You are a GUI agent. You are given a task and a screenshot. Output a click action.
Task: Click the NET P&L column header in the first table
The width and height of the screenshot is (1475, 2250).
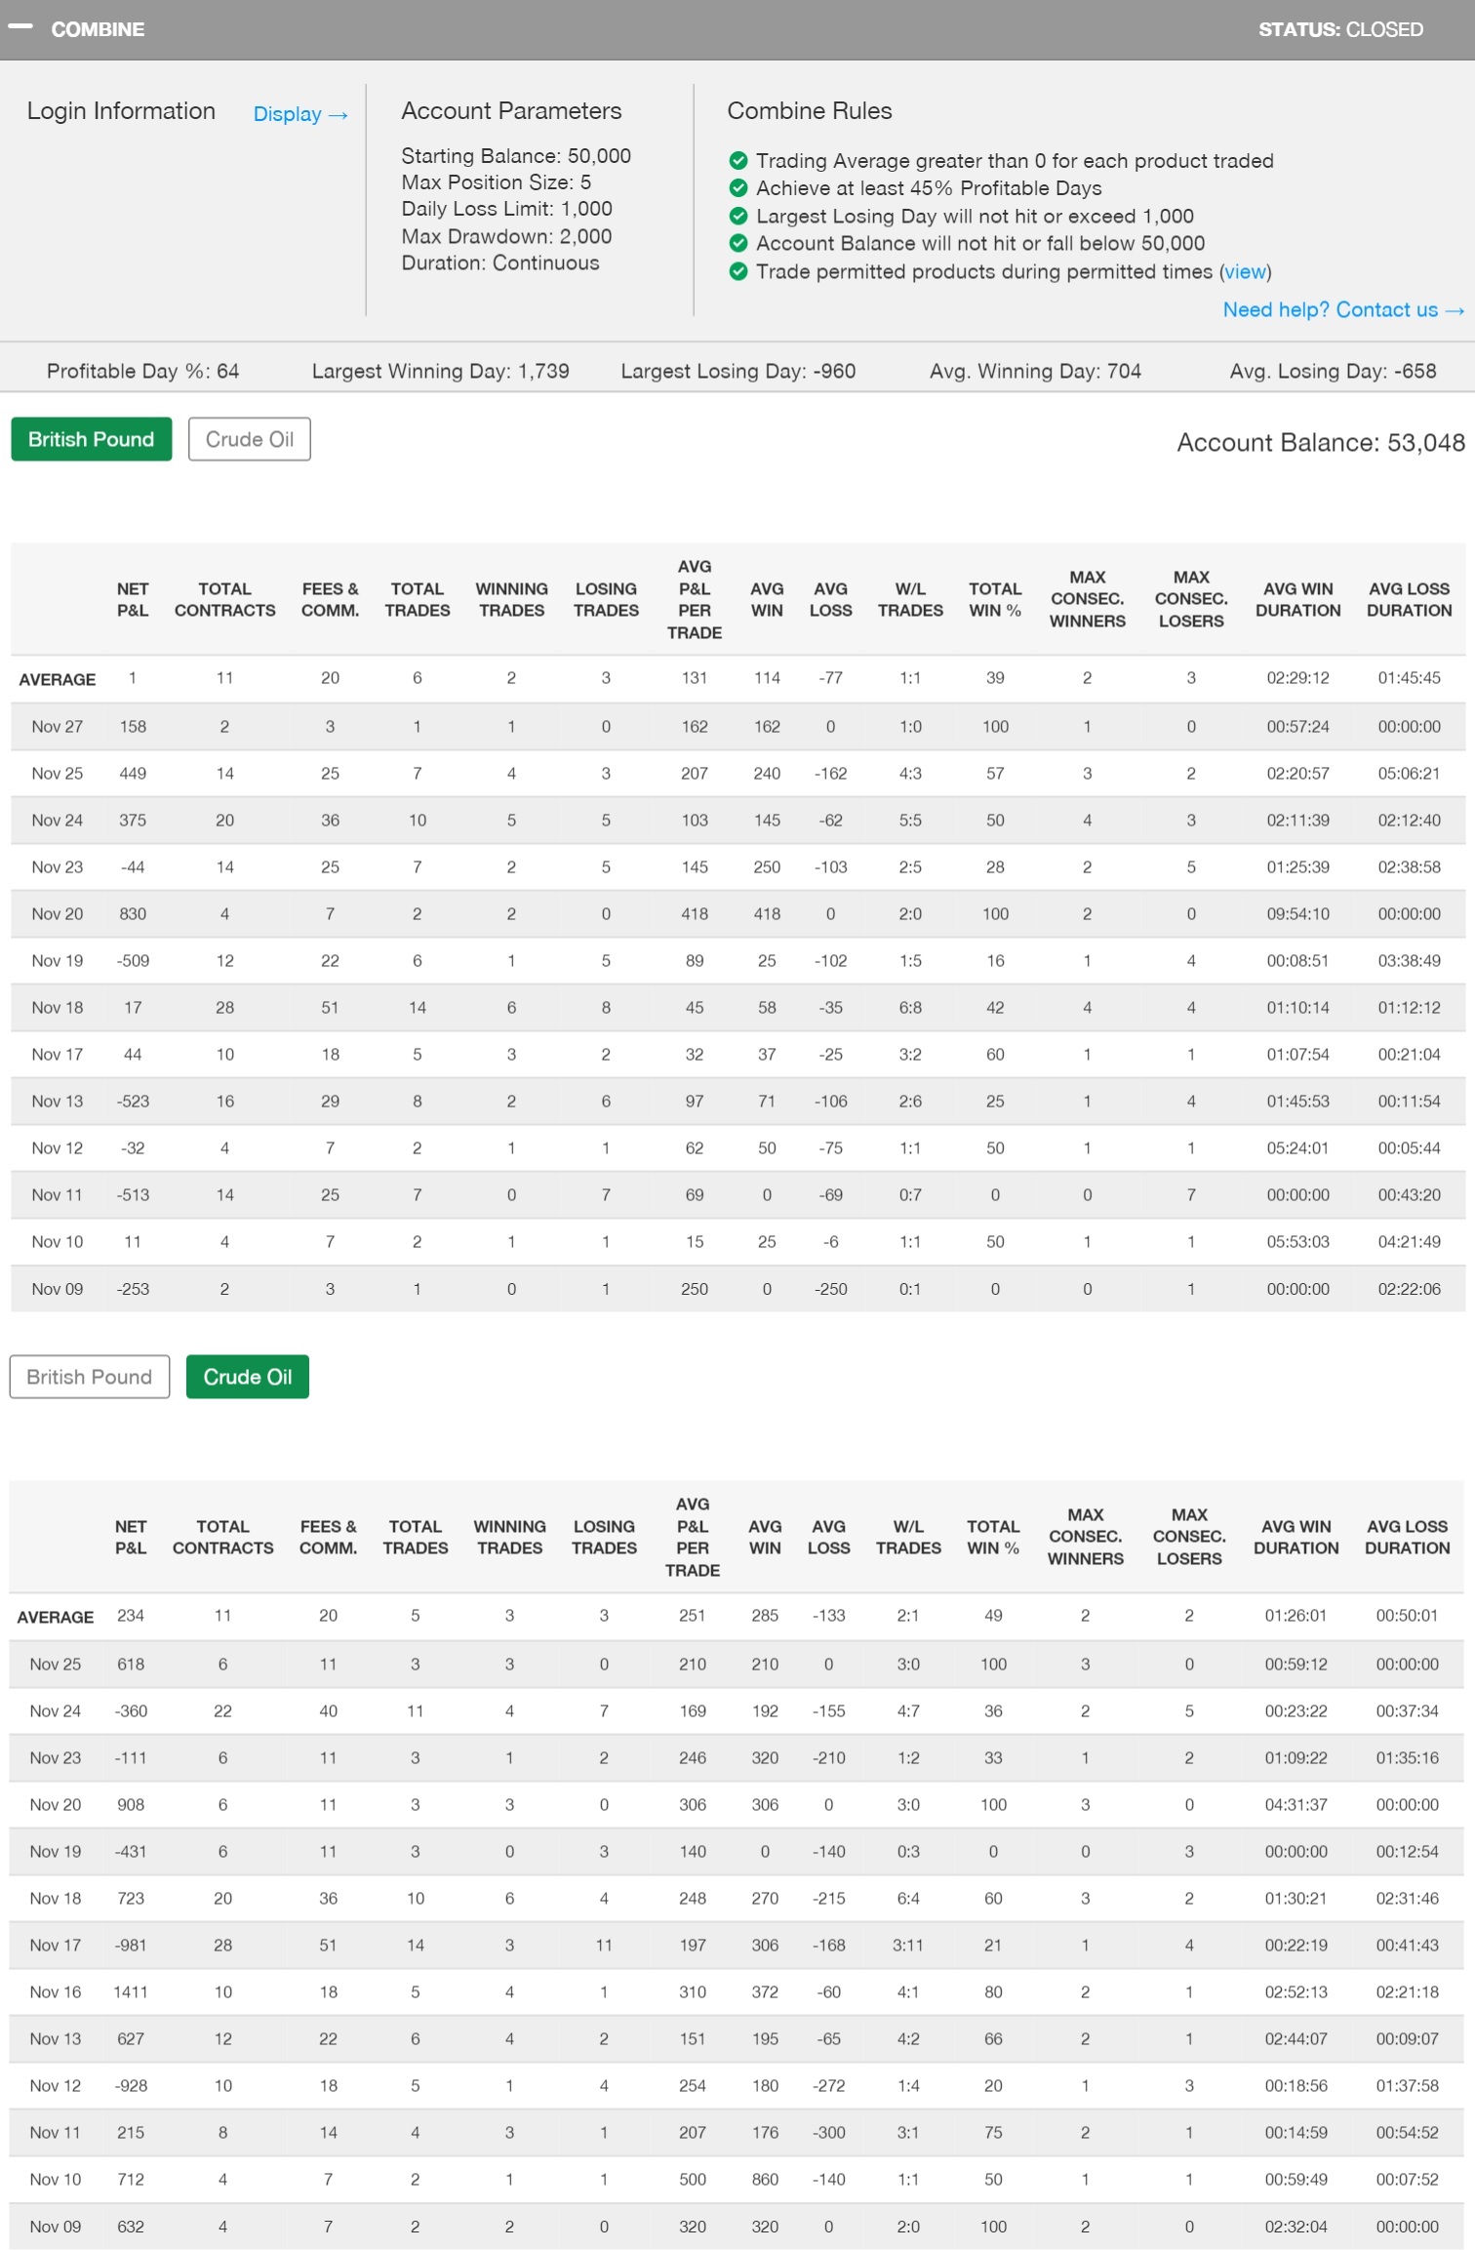pos(133,599)
